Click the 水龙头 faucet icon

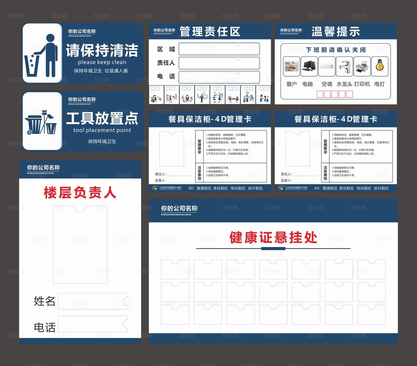(x=345, y=65)
